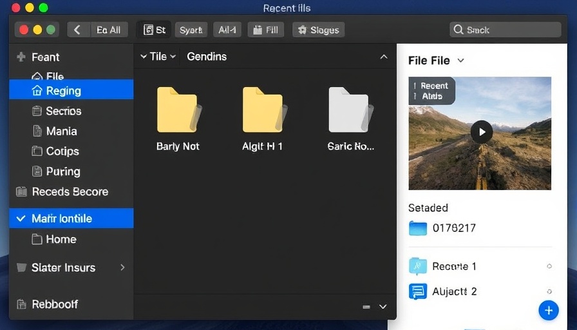Image resolution: width=577 pixels, height=330 pixels.
Task: Click the 'Fill' toolbar button
Action: pyautogui.click(x=266, y=30)
